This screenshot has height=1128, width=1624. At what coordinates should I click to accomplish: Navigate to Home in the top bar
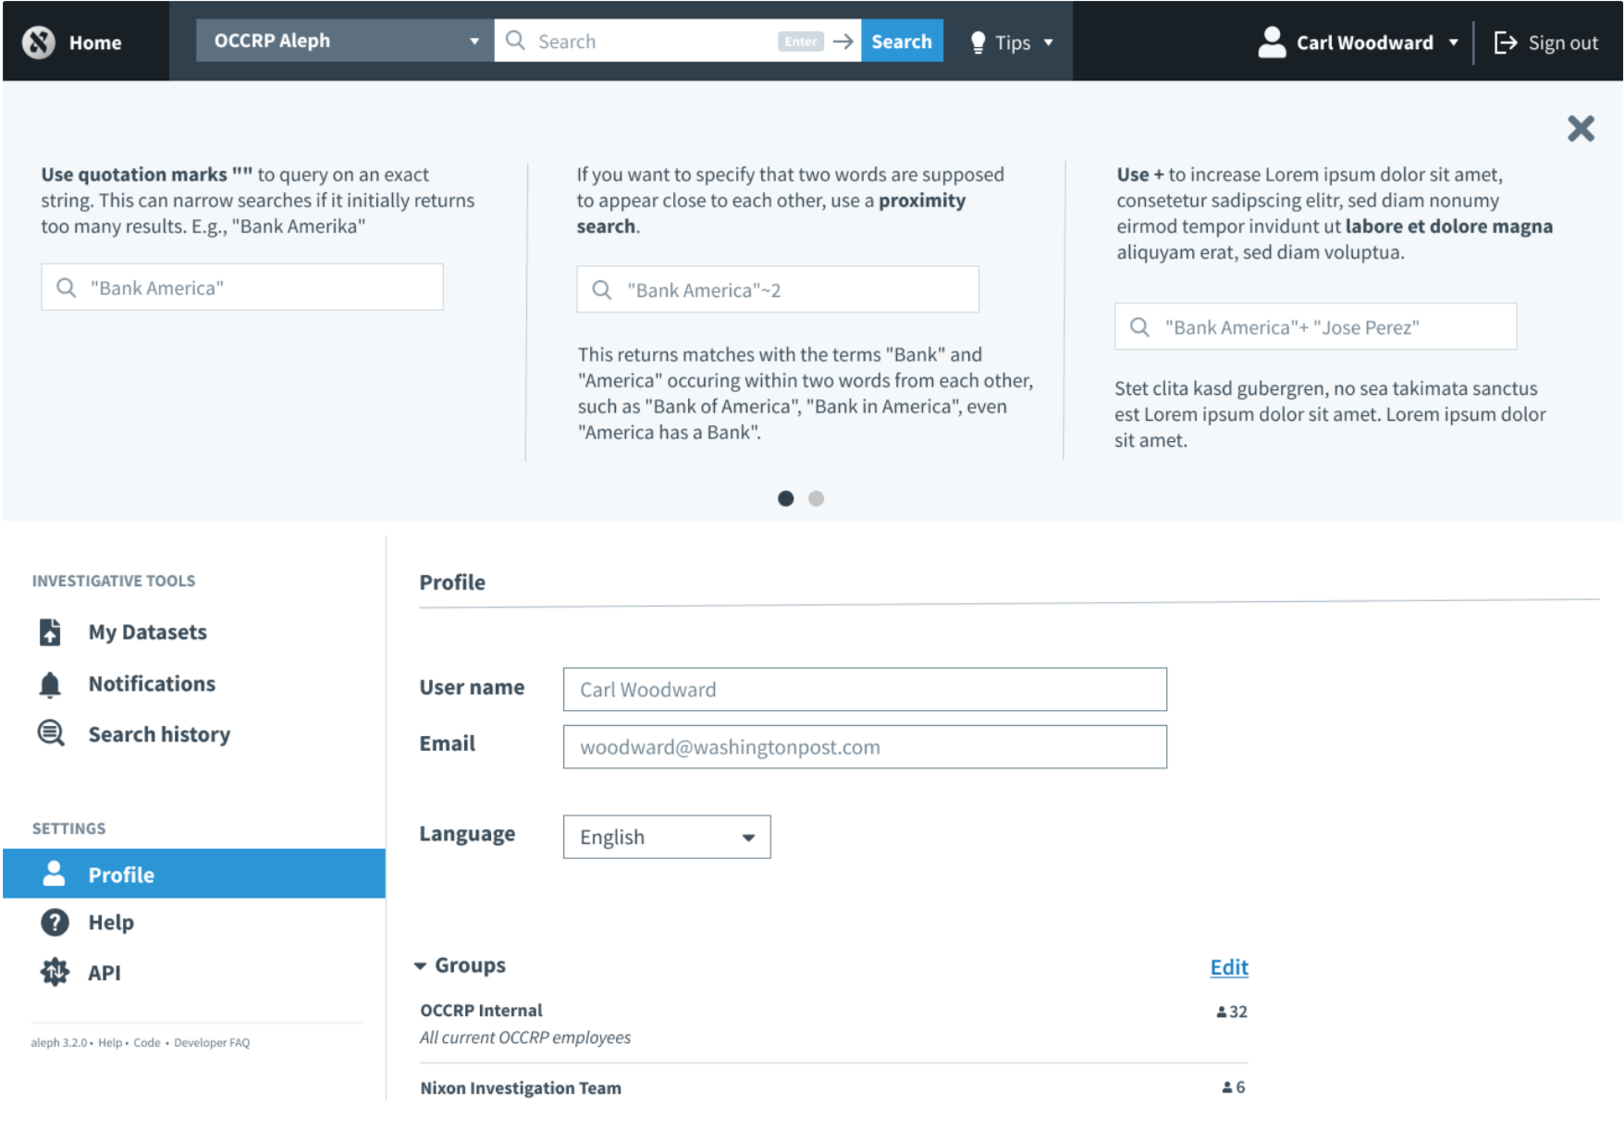pos(94,42)
